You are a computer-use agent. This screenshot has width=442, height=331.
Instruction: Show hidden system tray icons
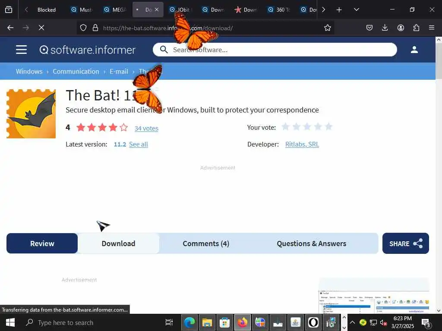click(x=352, y=322)
